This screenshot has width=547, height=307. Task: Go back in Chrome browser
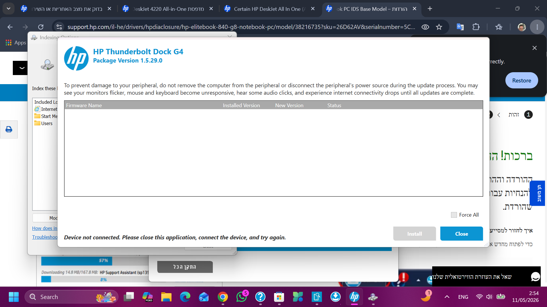coord(10,27)
